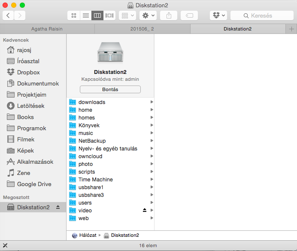Select the scripts folder
The width and height of the screenshot is (297, 251).
tap(110, 171)
